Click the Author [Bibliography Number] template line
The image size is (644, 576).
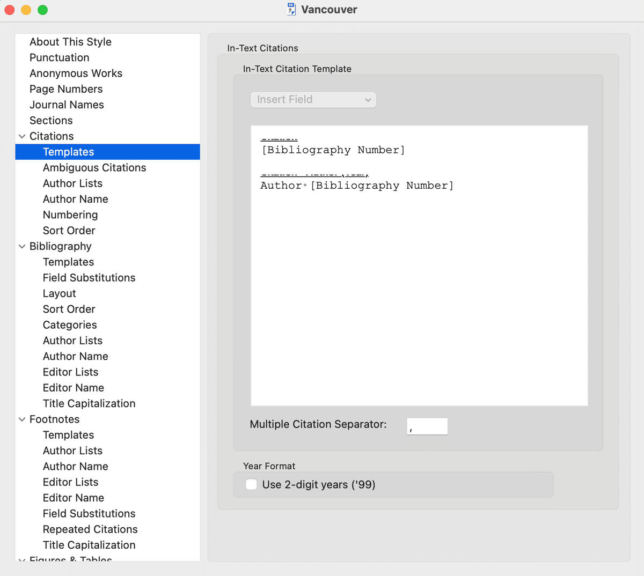(x=357, y=186)
